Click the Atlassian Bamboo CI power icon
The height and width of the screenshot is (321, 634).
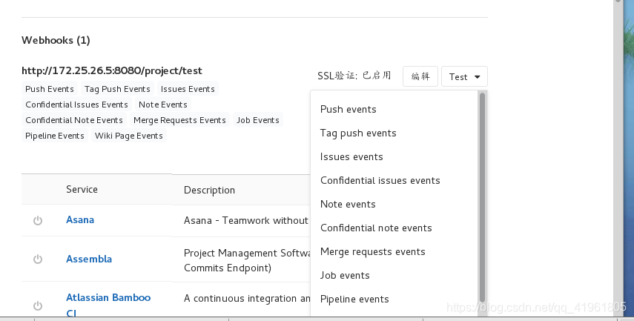tap(37, 305)
